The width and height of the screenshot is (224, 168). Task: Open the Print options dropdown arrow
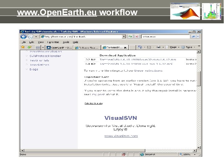pyautogui.click(x=163, y=47)
